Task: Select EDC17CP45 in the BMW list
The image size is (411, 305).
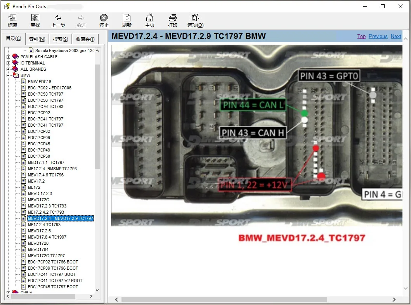Action: click(39, 144)
